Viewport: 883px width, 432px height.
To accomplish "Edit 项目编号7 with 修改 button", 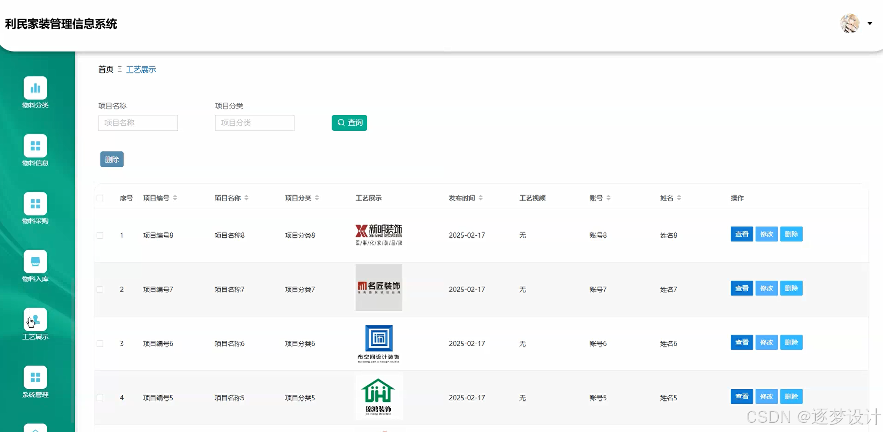I will 767,288.
